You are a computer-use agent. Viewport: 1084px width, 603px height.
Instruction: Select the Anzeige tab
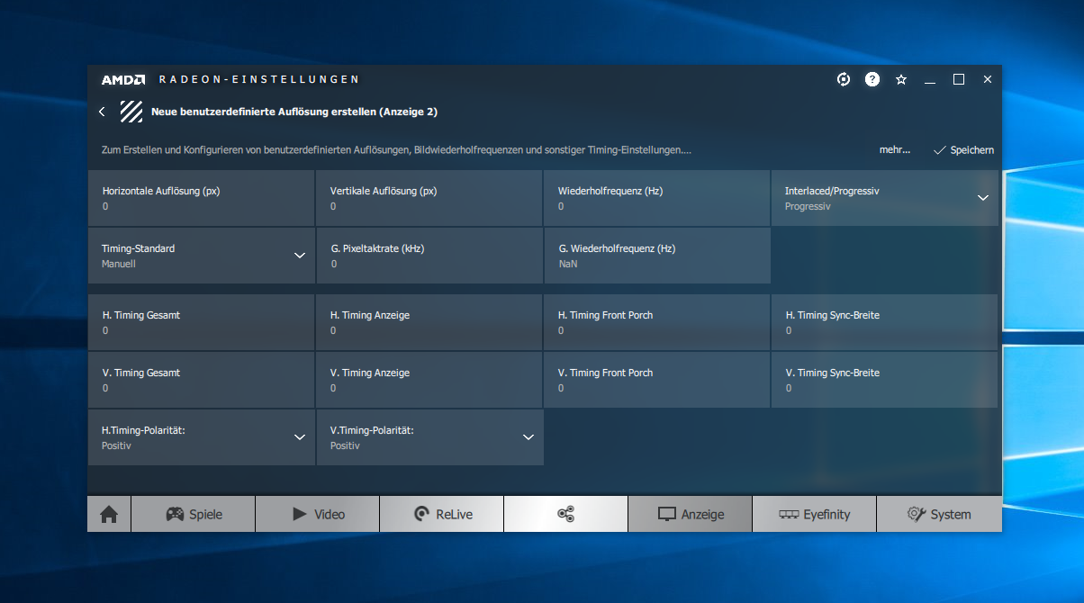pos(690,514)
